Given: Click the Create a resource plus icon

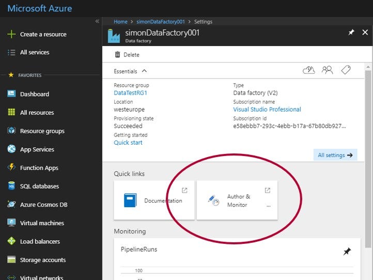Looking at the screenshot, I should coord(11,34).
